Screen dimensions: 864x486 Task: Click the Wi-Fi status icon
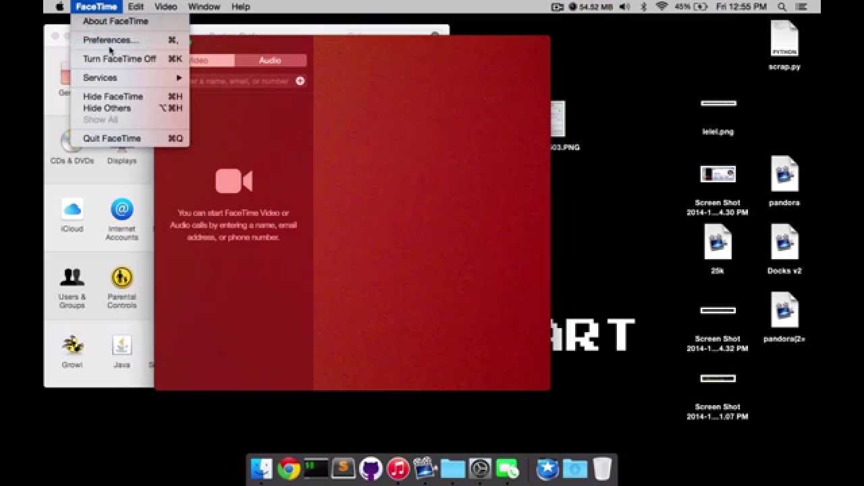pos(661,7)
